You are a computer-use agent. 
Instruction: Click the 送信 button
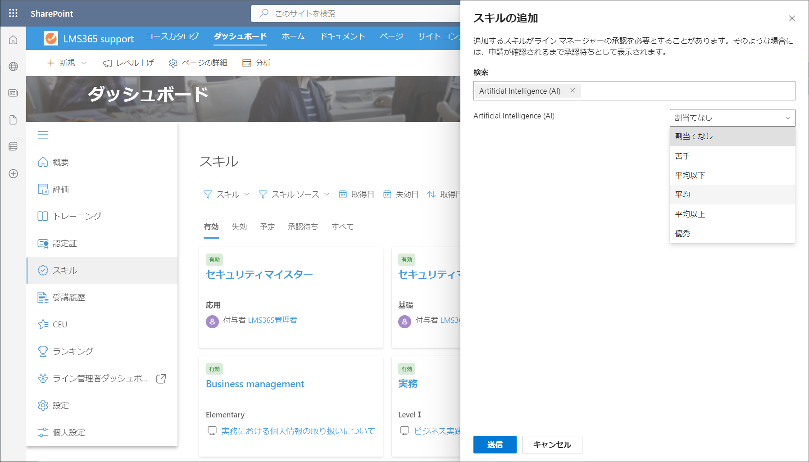(x=495, y=445)
